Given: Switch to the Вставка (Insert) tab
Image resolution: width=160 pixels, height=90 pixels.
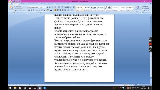Looking at the screenshot, I should point(23,4).
